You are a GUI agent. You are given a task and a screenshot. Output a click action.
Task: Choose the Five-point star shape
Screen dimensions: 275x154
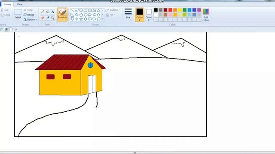tap(81, 19)
